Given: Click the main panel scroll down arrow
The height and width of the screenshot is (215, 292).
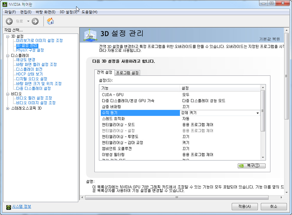Looking at the screenshot, I should (286, 192).
